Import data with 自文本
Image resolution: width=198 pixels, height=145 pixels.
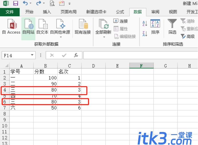[42, 27]
